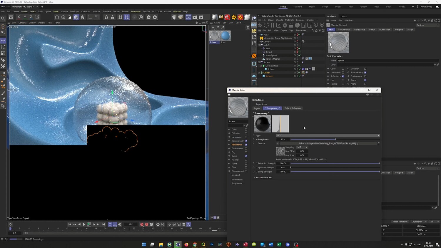Select the Rotate tool in left toolbar

[3, 47]
